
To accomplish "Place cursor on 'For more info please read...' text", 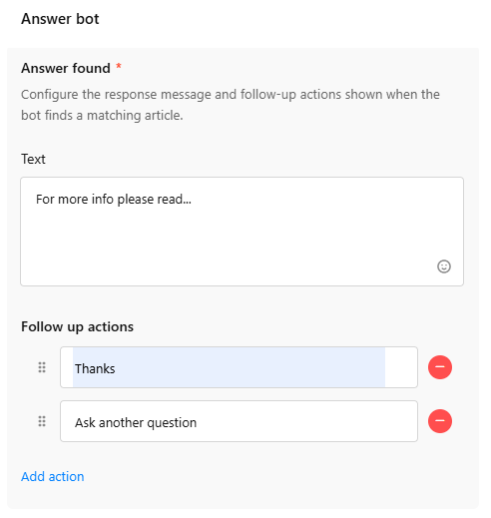I will point(114,200).
